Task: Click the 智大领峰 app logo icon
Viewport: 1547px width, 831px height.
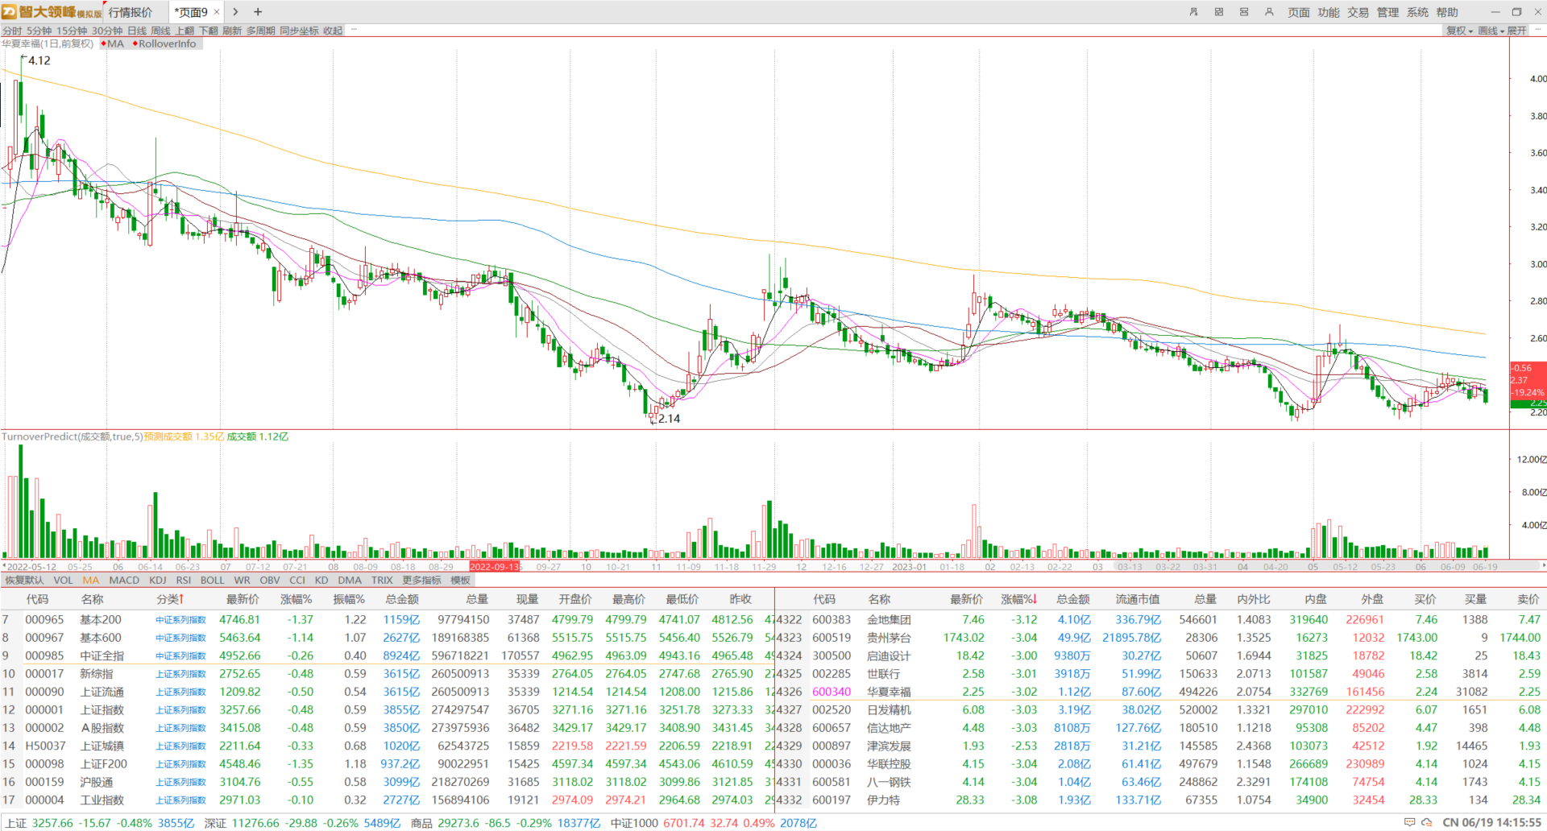Action: [x=9, y=12]
